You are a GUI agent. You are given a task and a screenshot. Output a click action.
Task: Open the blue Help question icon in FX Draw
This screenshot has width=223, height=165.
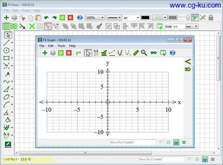[80, 18]
